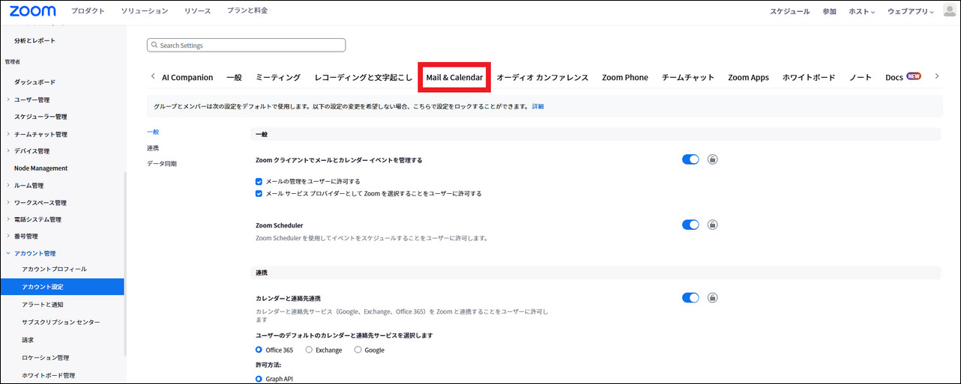Expand ルーム管理 in sidebar
Image resolution: width=961 pixels, height=384 pixels.
(x=8, y=185)
